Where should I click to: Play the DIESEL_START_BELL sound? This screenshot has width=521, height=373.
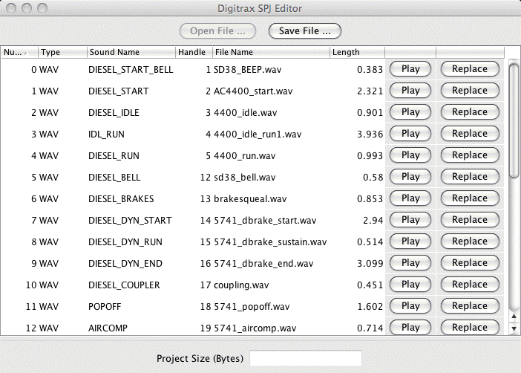[410, 69]
